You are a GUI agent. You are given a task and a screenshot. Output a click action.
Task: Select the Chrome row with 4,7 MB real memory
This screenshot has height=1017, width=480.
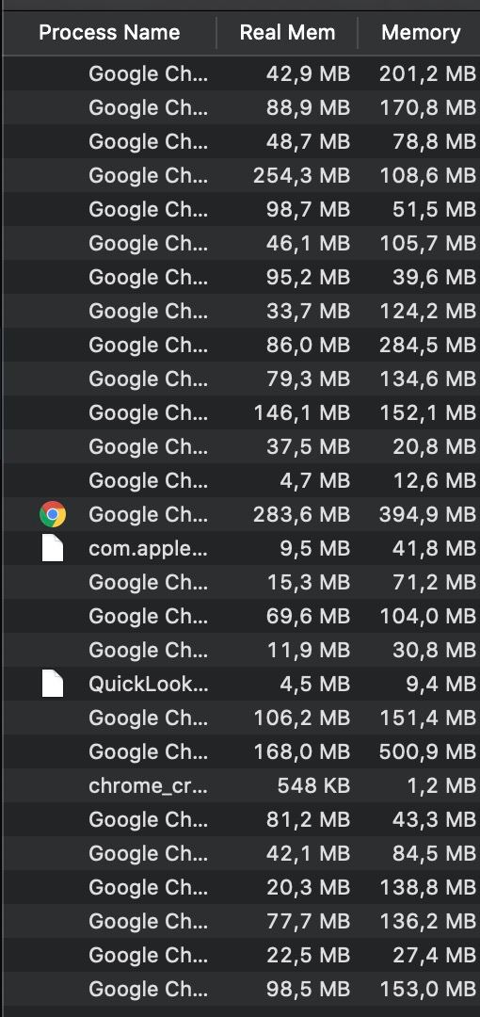click(241, 480)
